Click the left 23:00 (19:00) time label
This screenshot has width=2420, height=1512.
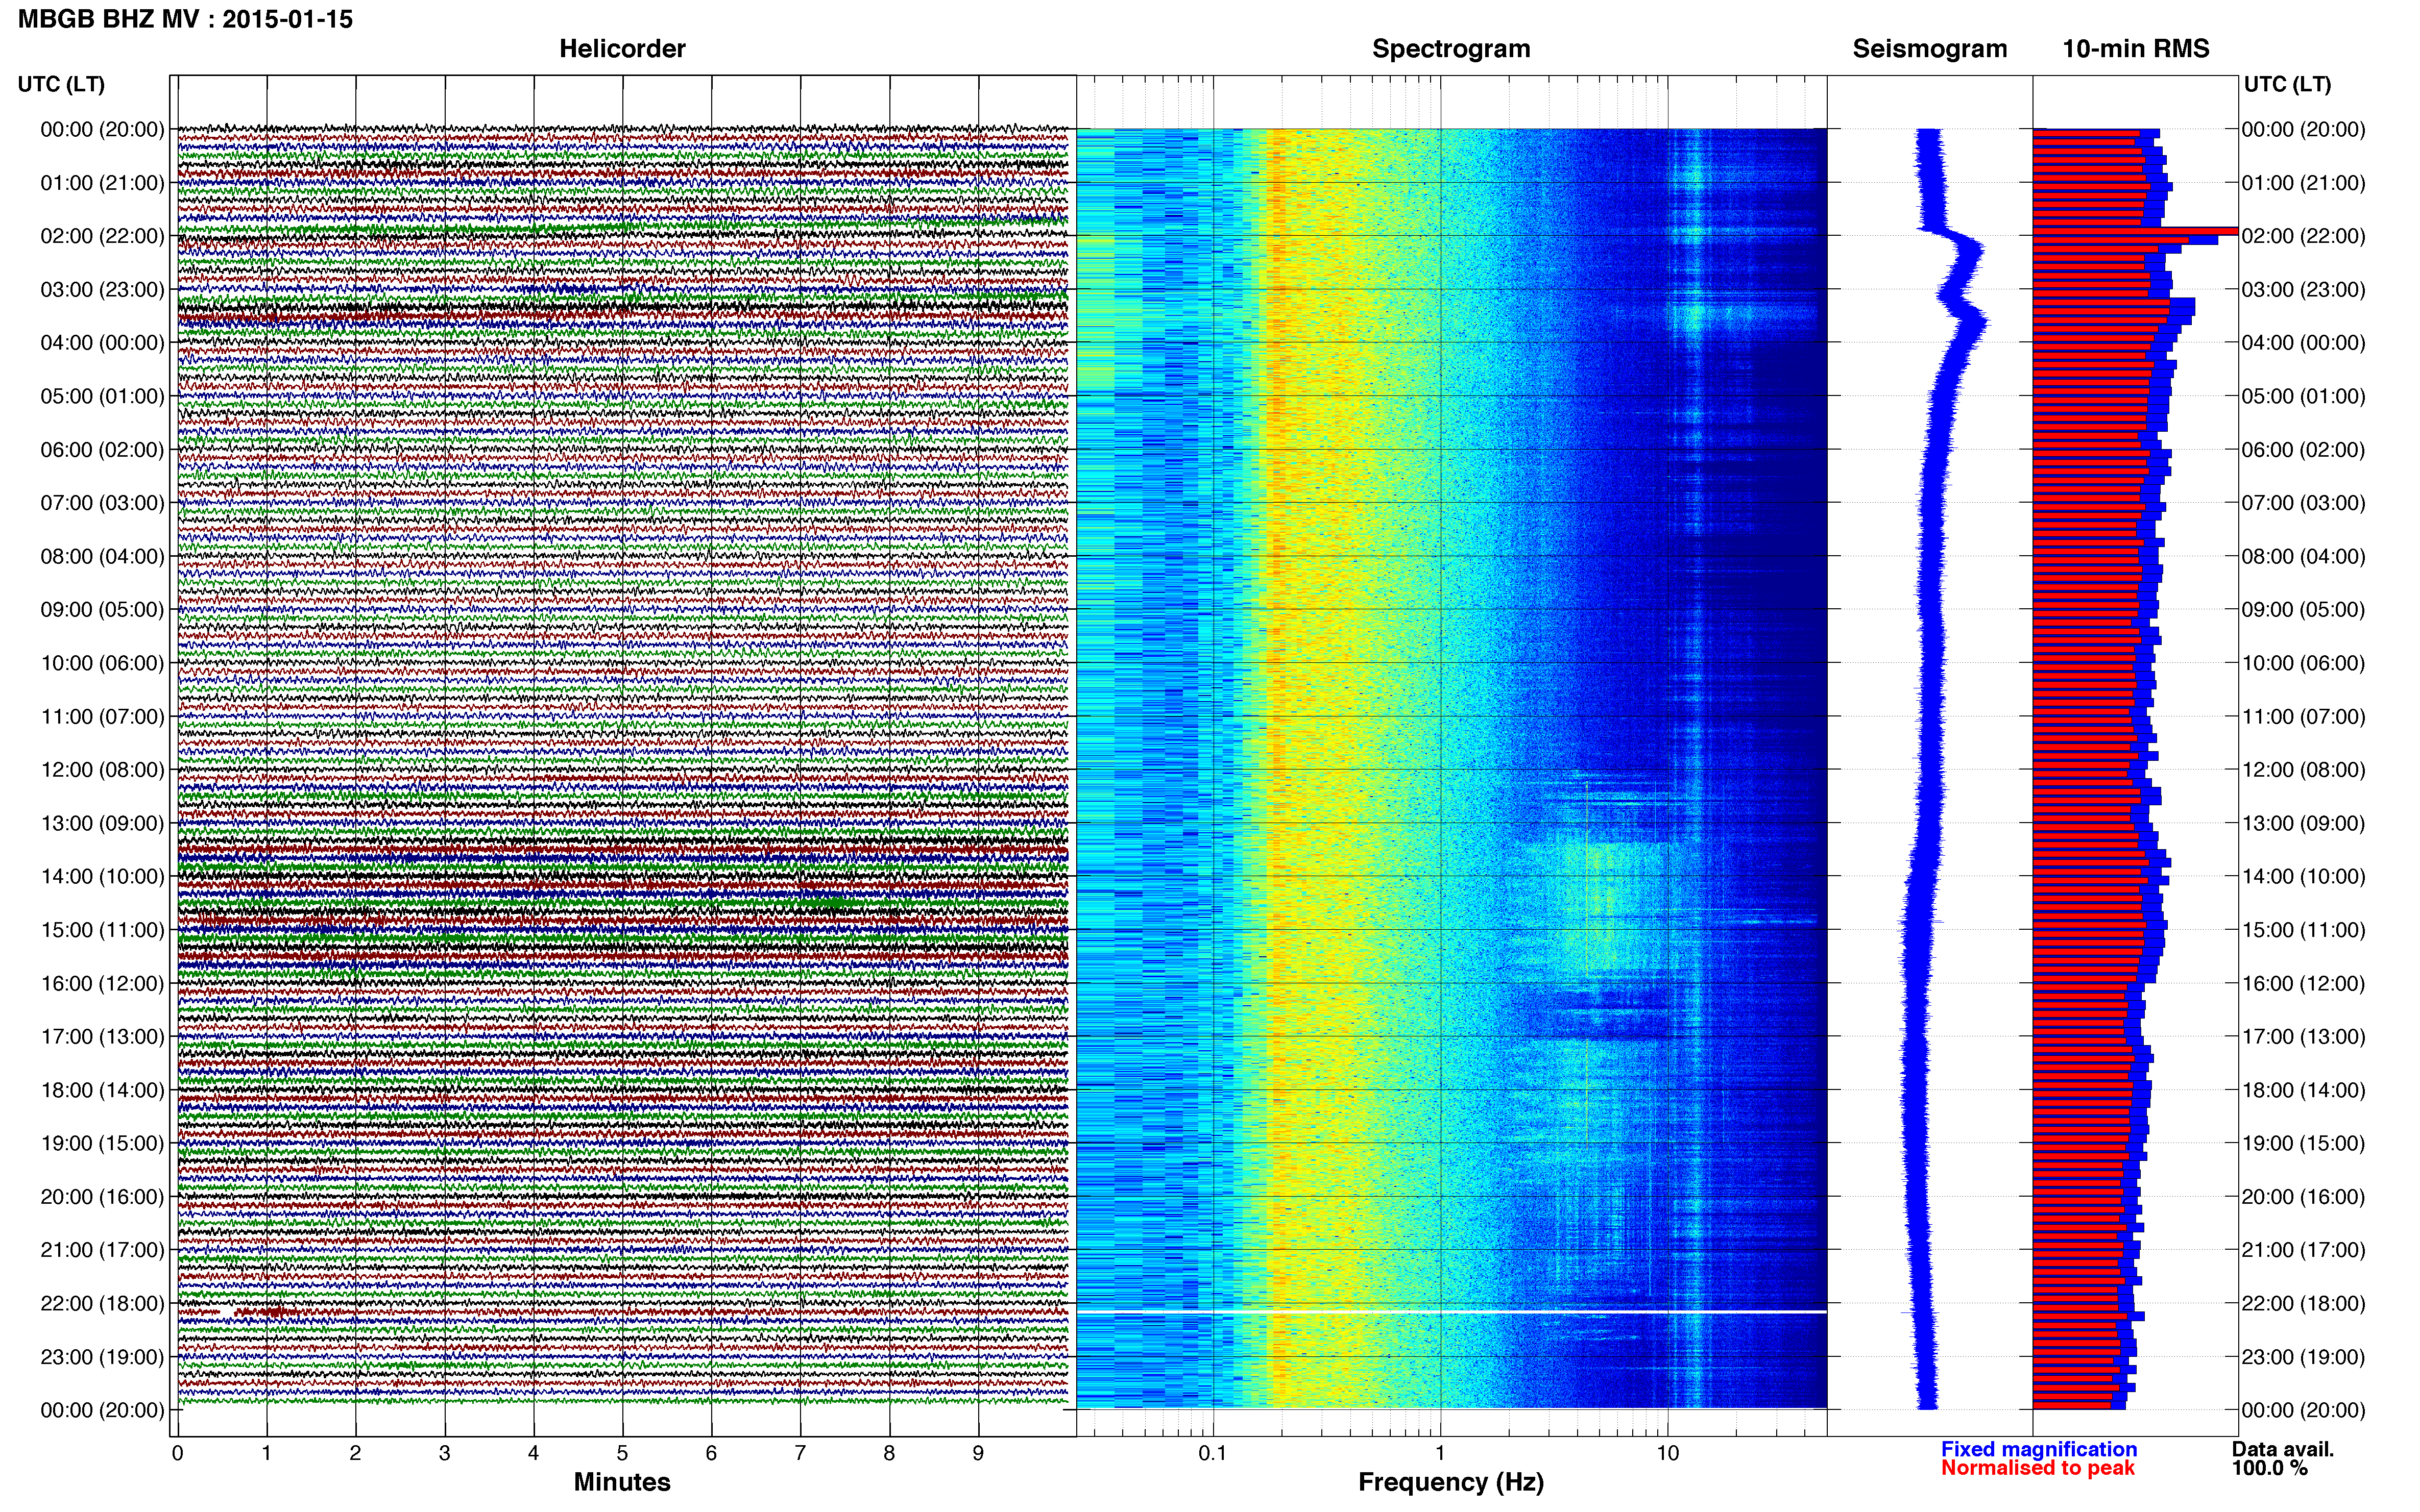pyautogui.click(x=102, y=1357)
